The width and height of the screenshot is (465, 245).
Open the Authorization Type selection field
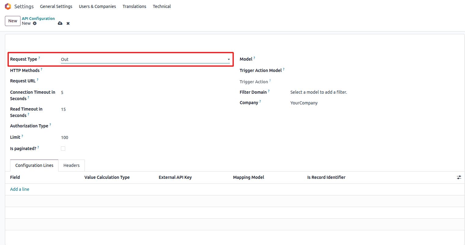click(145, 126)
